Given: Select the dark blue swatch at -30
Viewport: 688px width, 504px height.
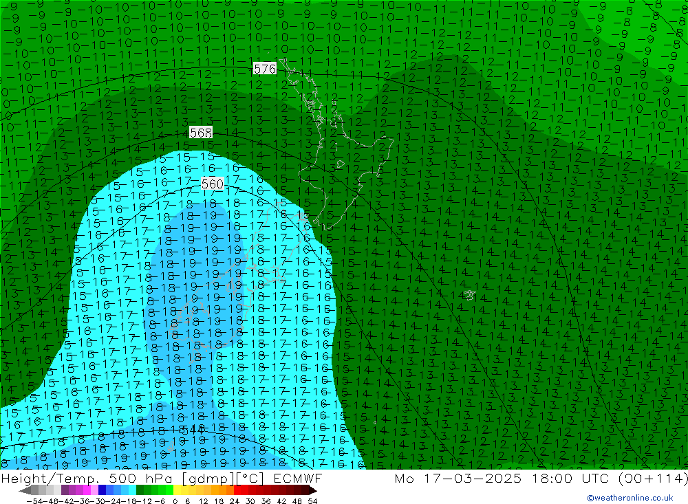Looking at the screenshot, I should tap(102, 490).
